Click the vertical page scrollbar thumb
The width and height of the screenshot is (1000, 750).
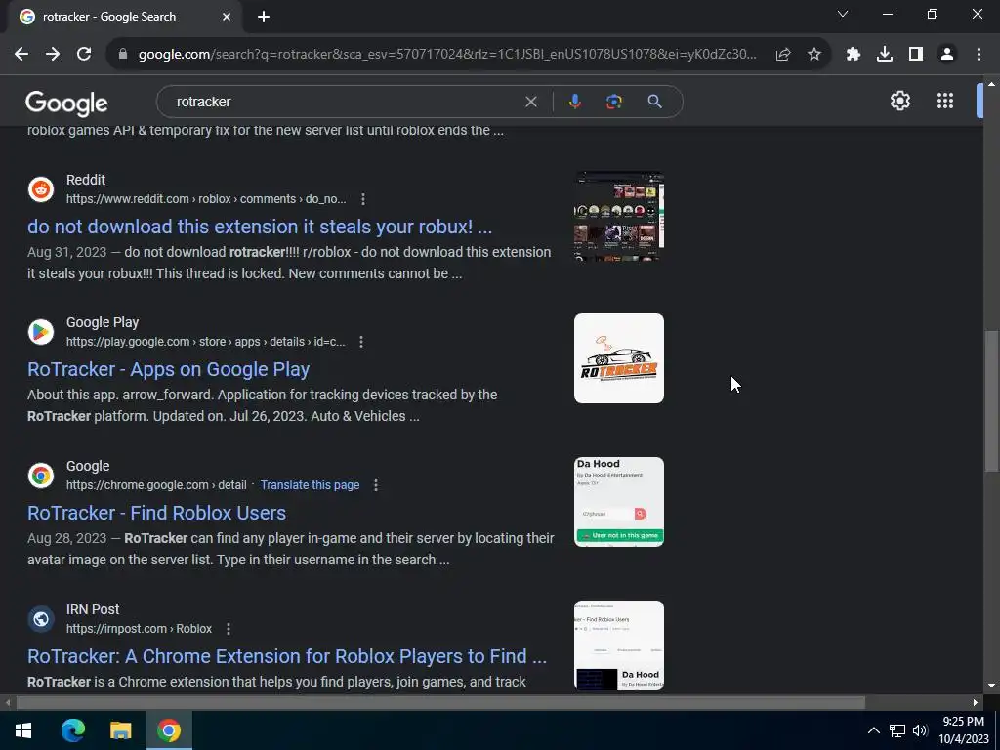click(x=991, y=400)
